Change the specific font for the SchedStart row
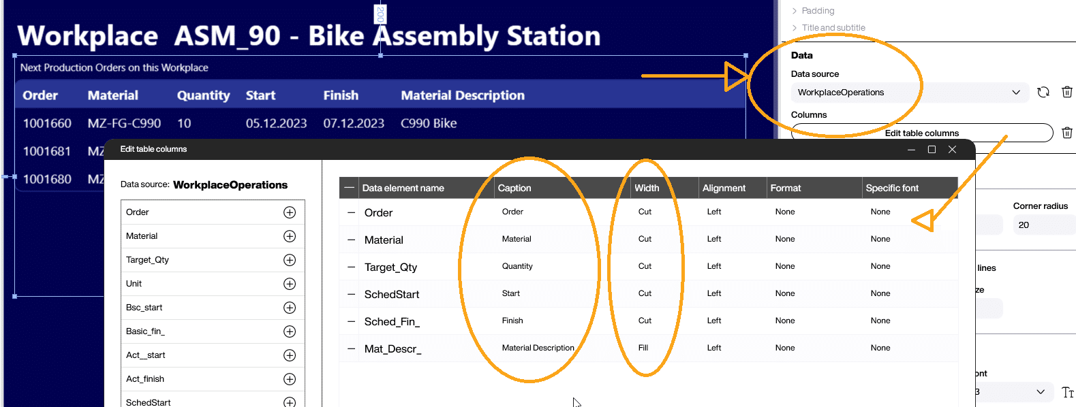The width and height of the screenshot is (1076, 407). point(880,293)
